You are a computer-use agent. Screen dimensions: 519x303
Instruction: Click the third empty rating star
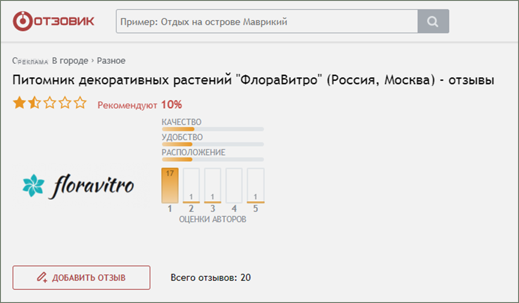(x=50, y=103)
